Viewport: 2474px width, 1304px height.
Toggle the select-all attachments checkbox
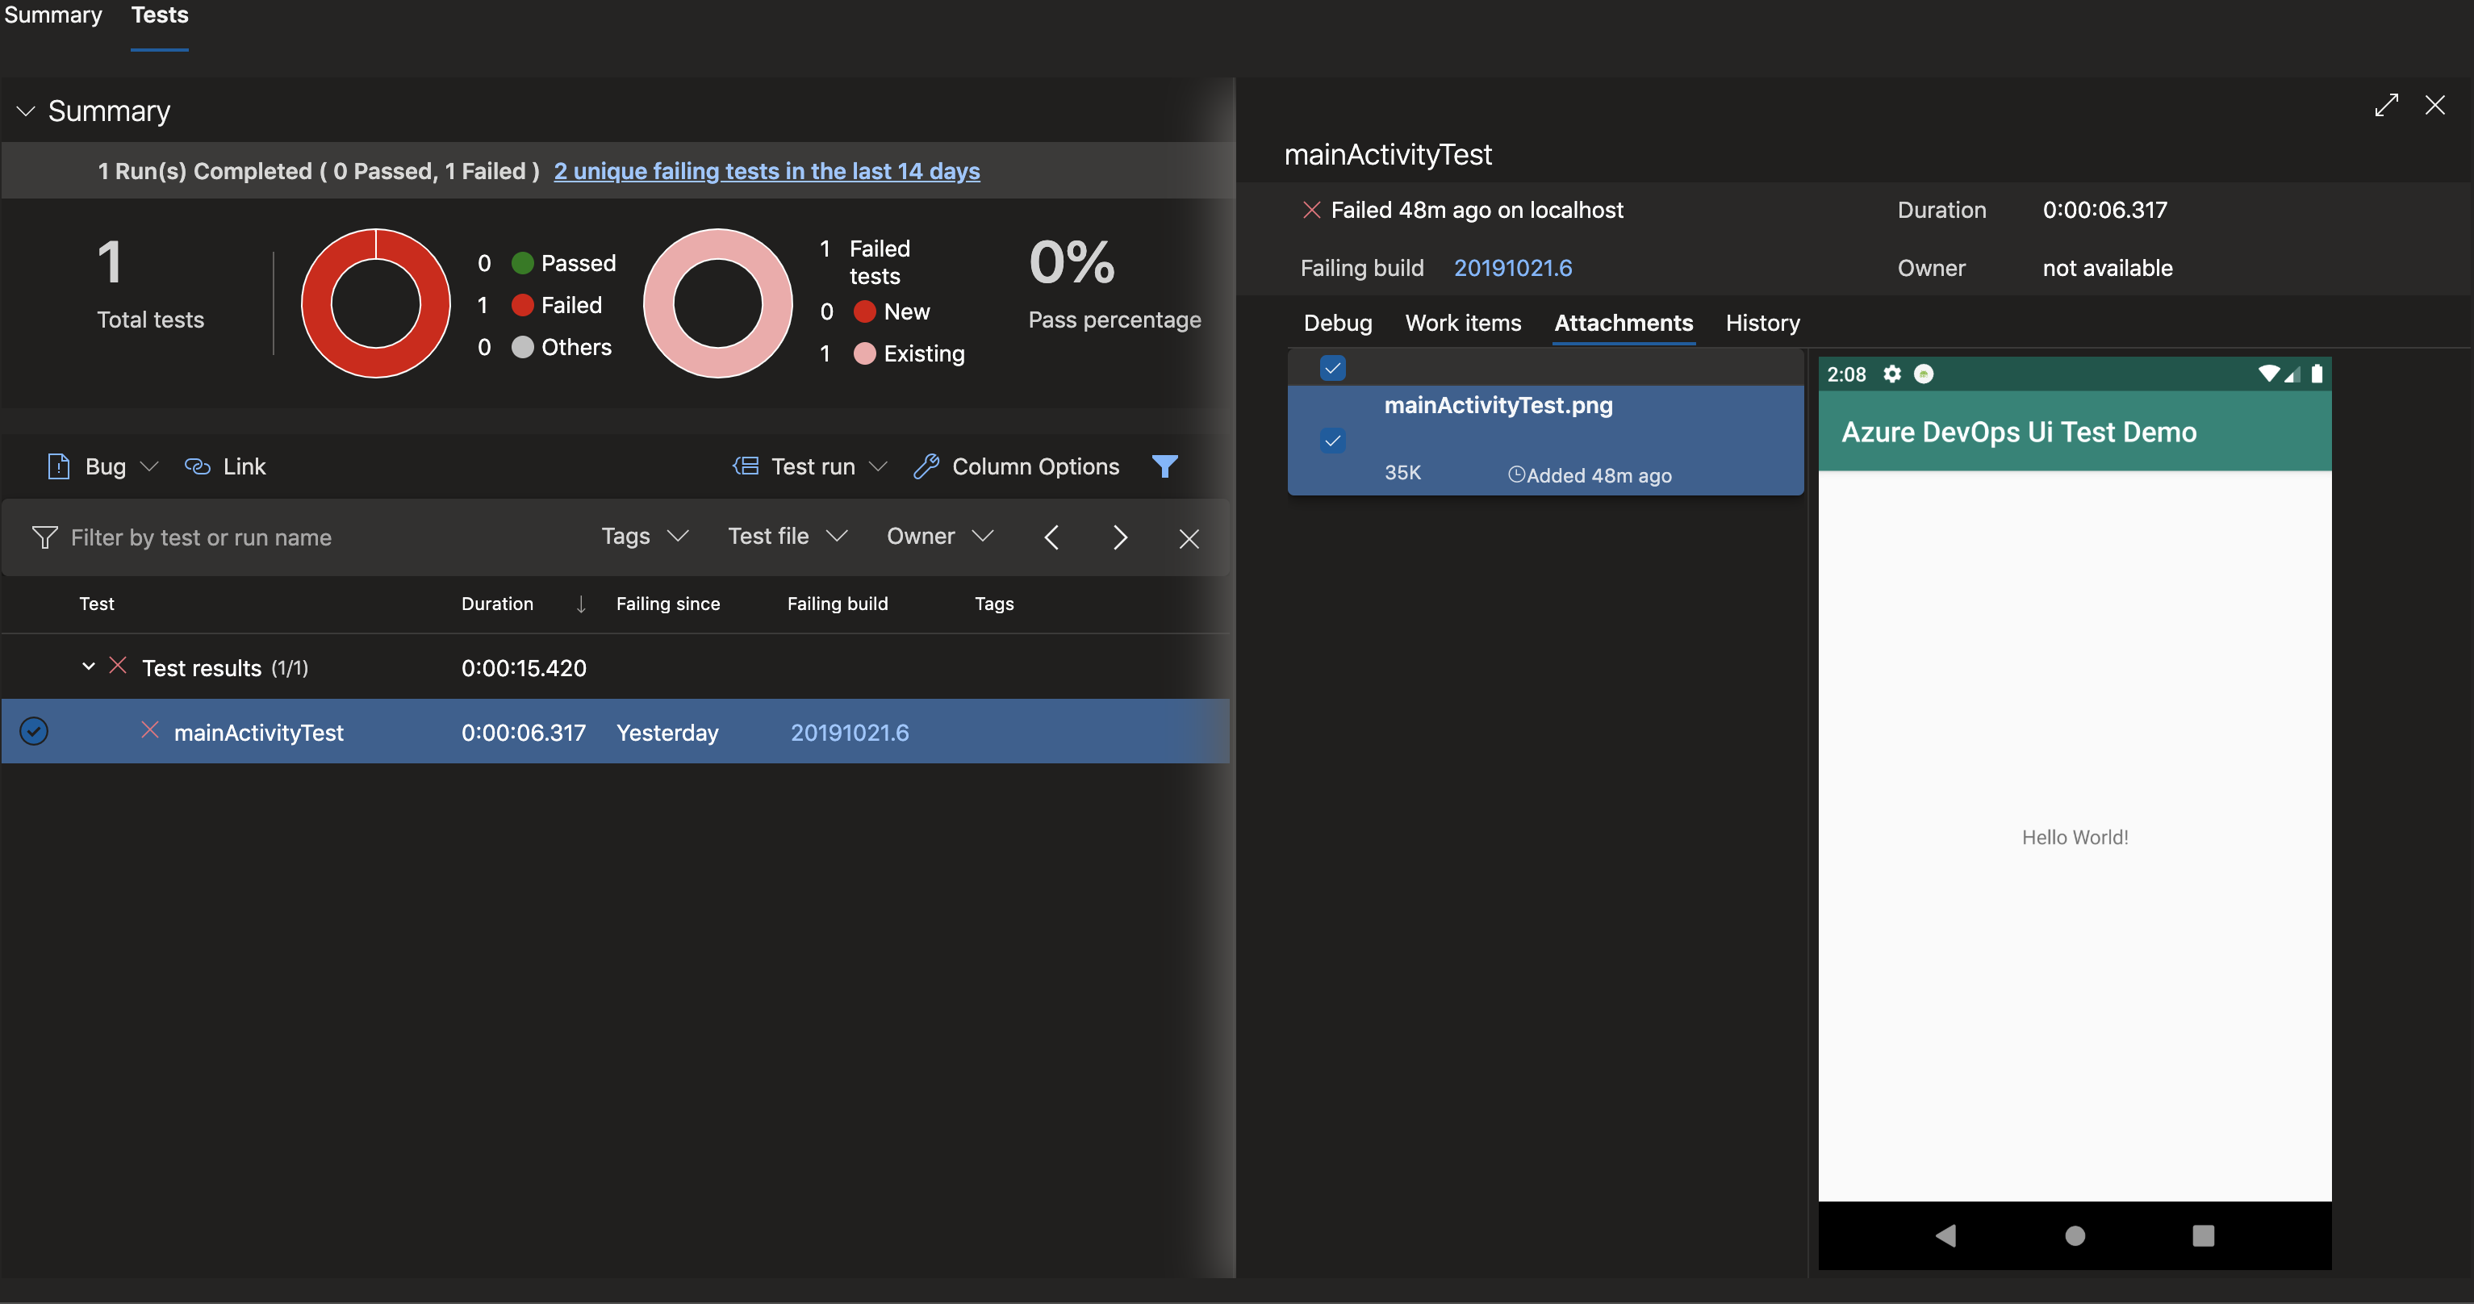tap(1333, 368)
